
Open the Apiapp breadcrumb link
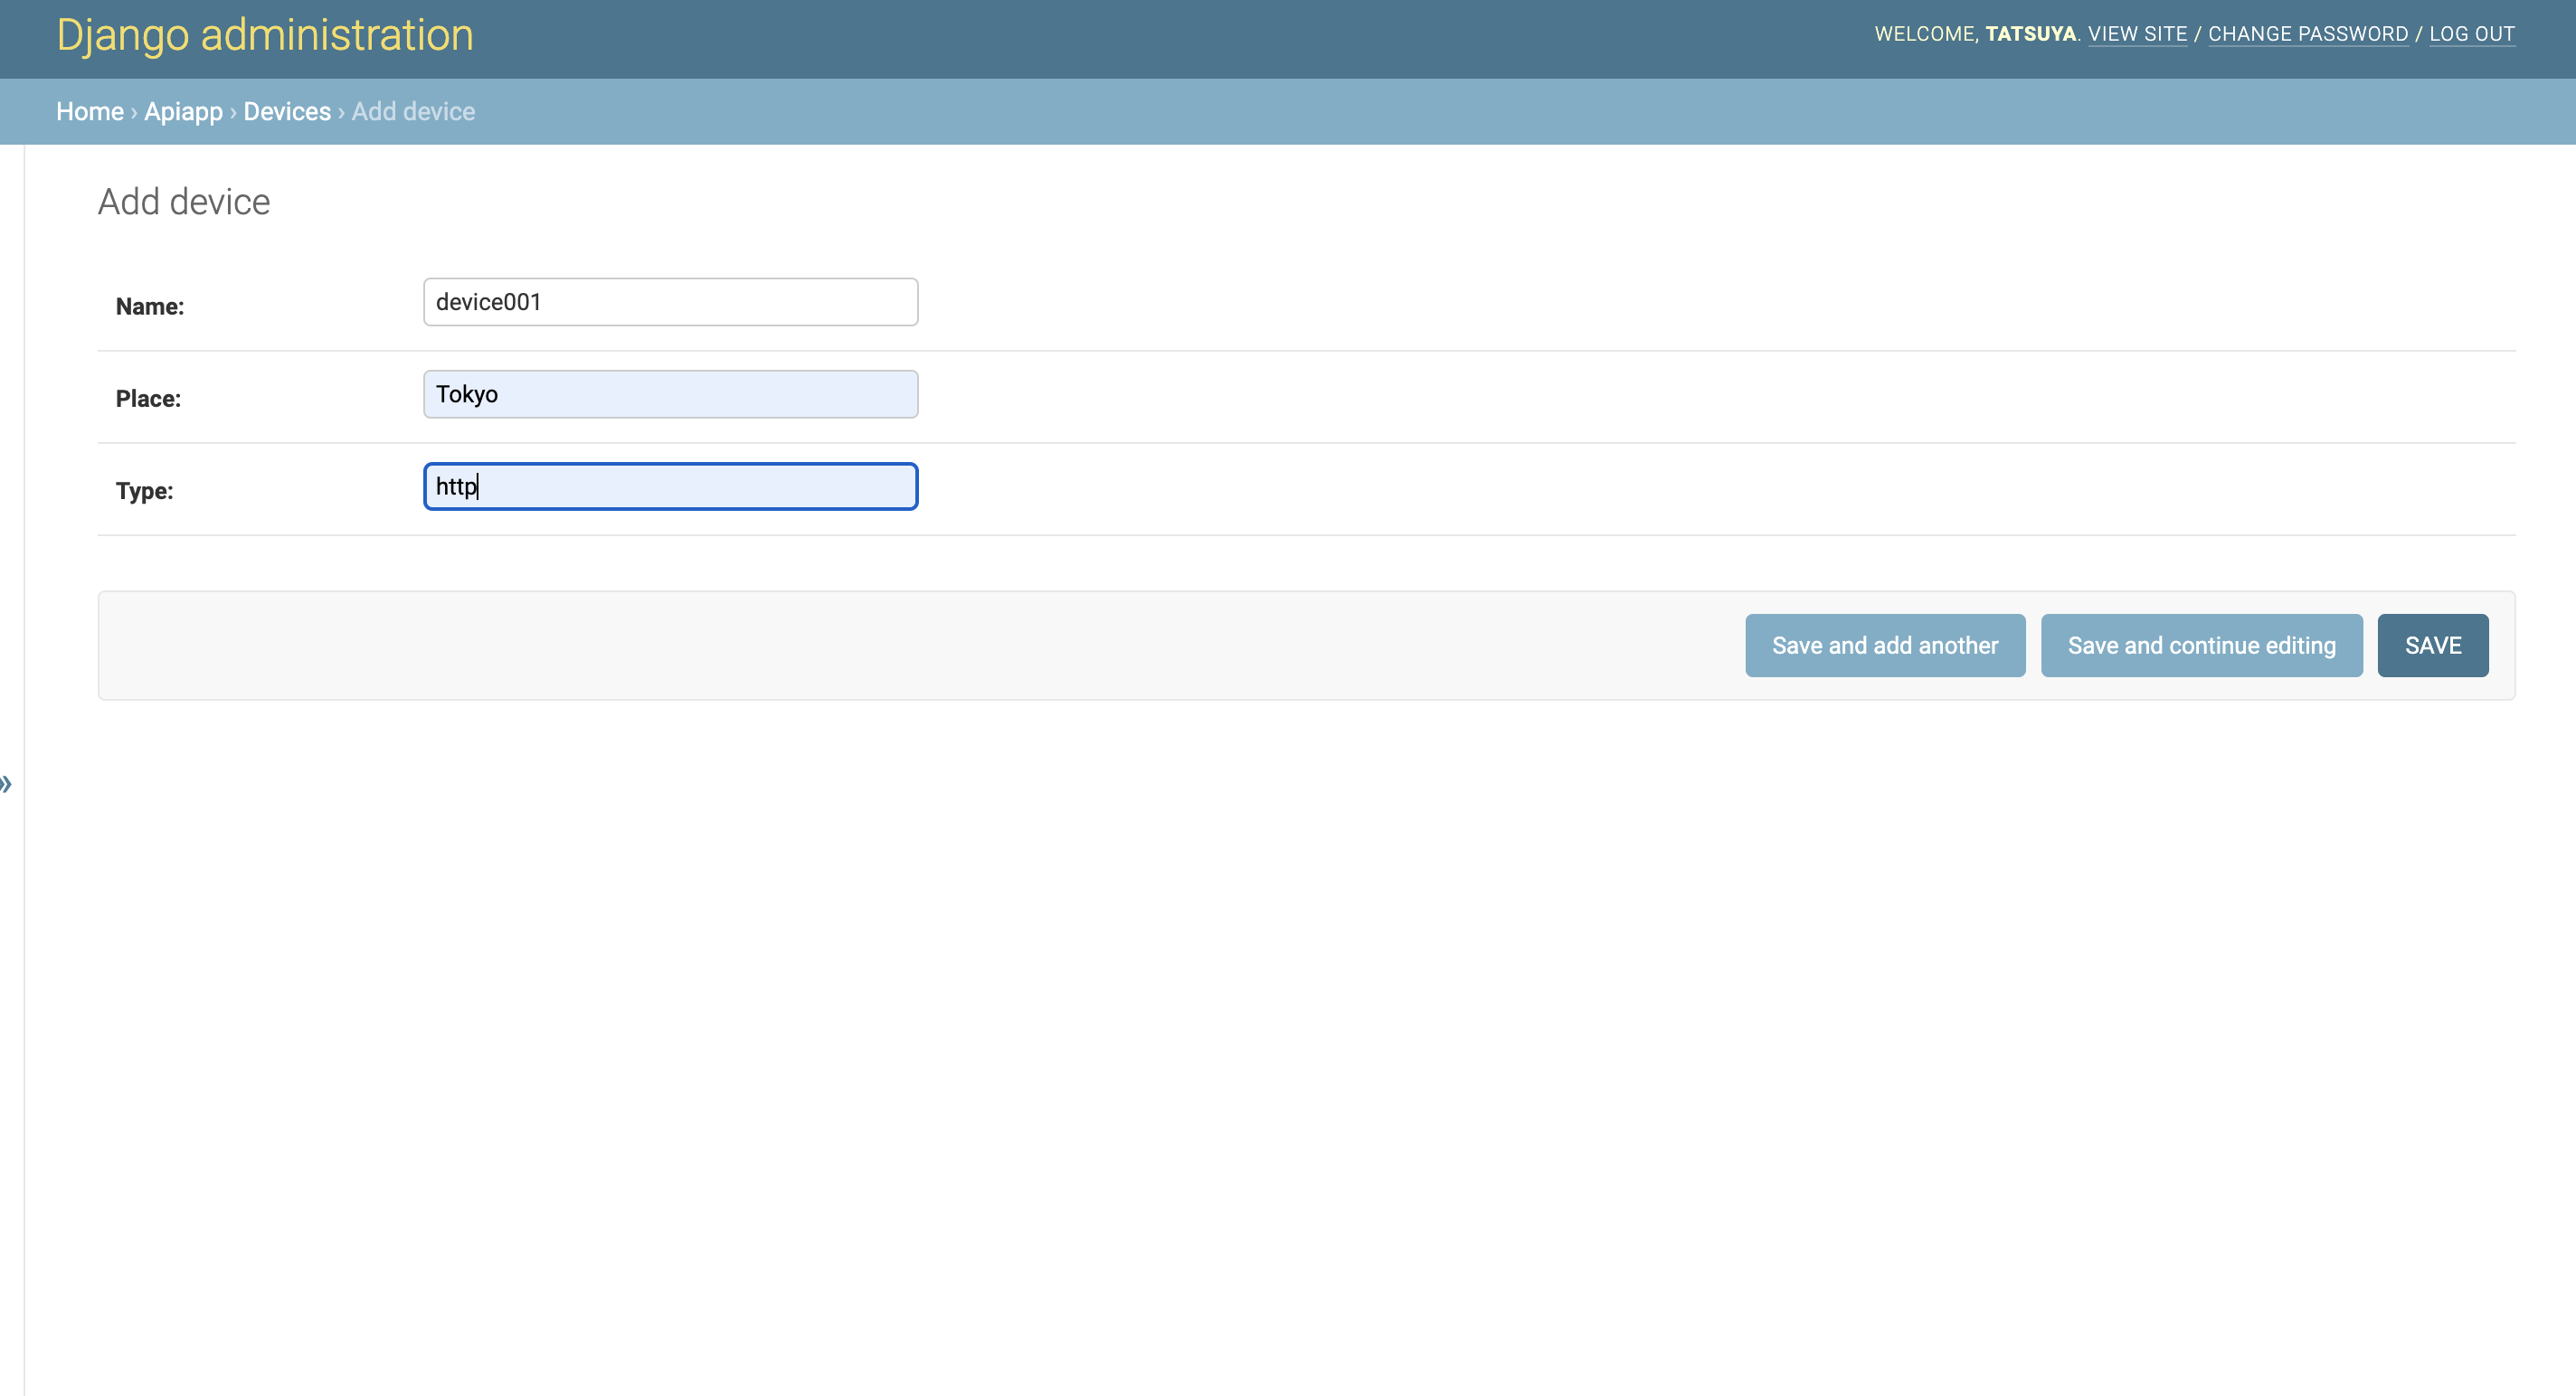click(183, 111)
